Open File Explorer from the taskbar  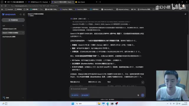pos(99,104)
